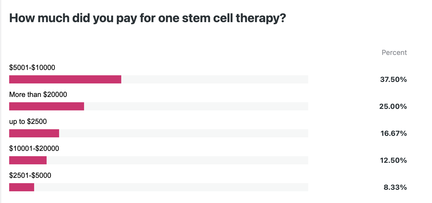This screenshot has width=432, height=203.
Task: Click the chart title about stem cell therapy
Action: (x=147, y=18)
